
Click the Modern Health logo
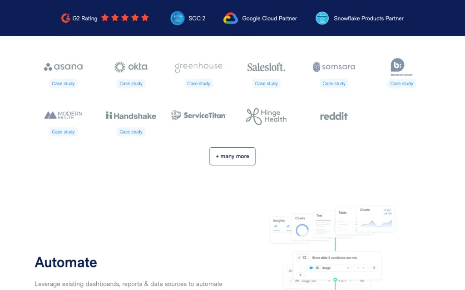pyautogui.click(x=63, y=115)
